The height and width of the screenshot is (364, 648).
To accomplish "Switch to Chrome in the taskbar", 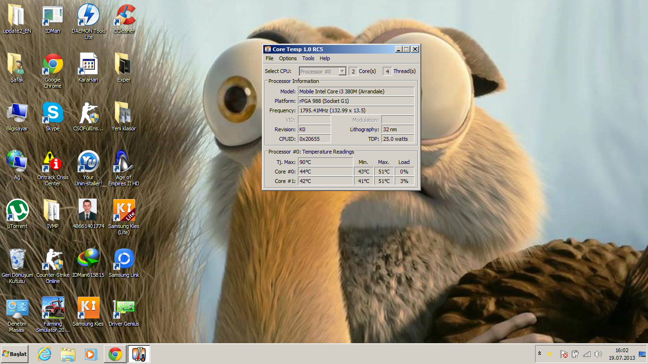I will [x=115, y=354].
